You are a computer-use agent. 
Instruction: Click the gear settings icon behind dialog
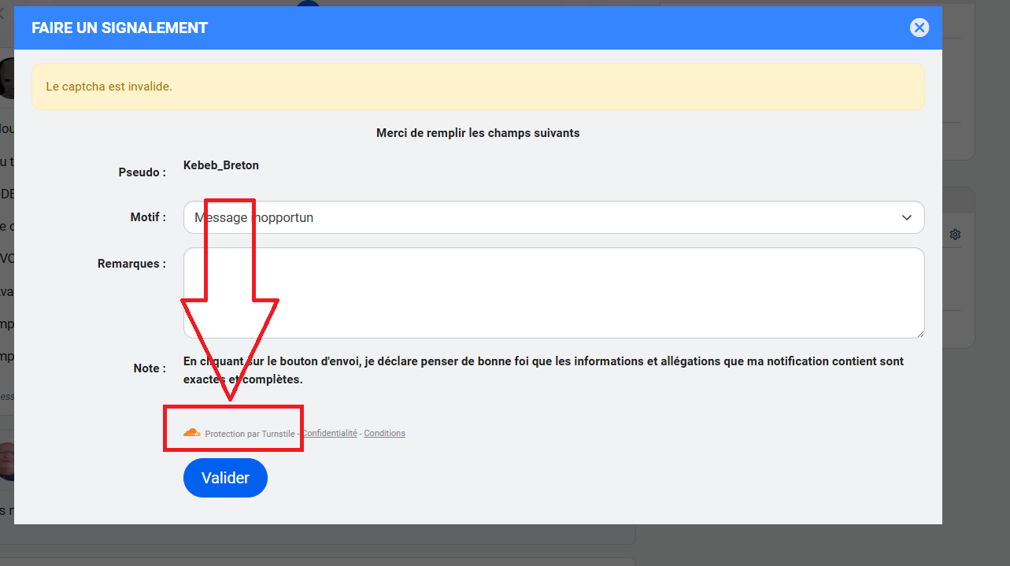coord(955,235)
